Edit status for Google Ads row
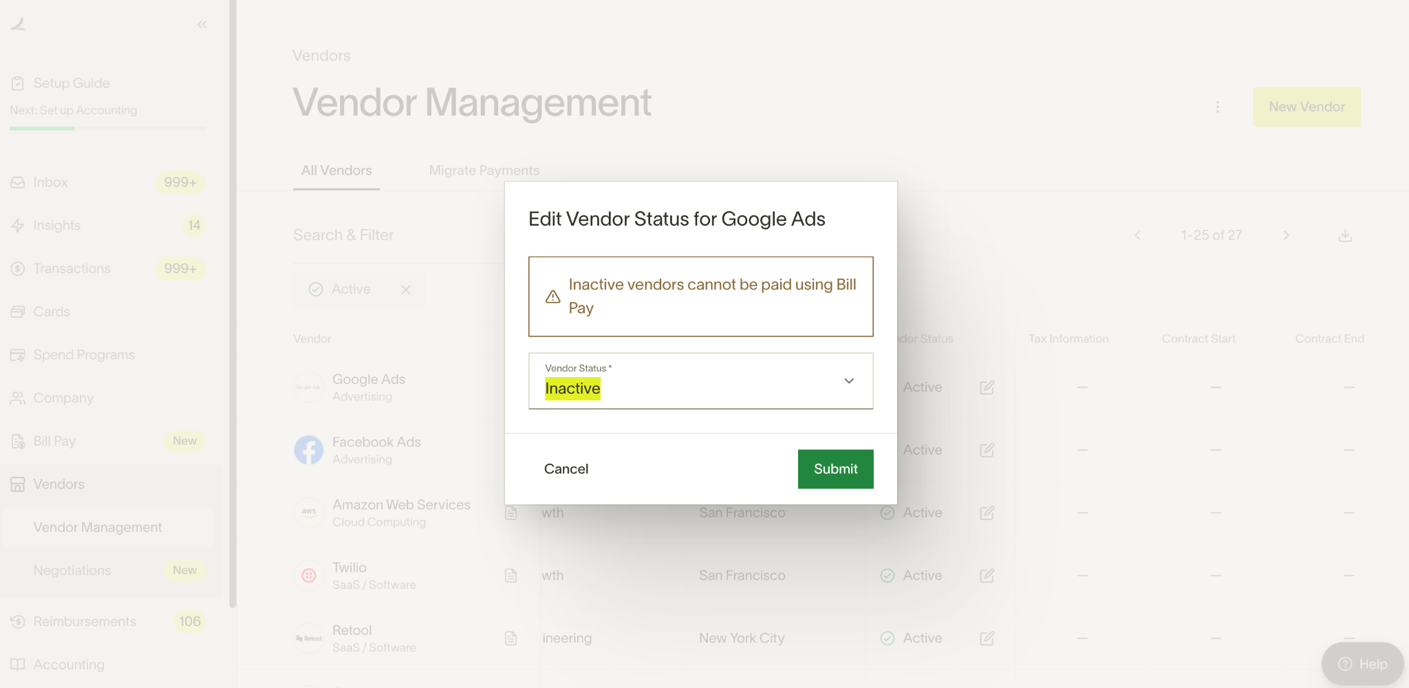 coord(987,387)
